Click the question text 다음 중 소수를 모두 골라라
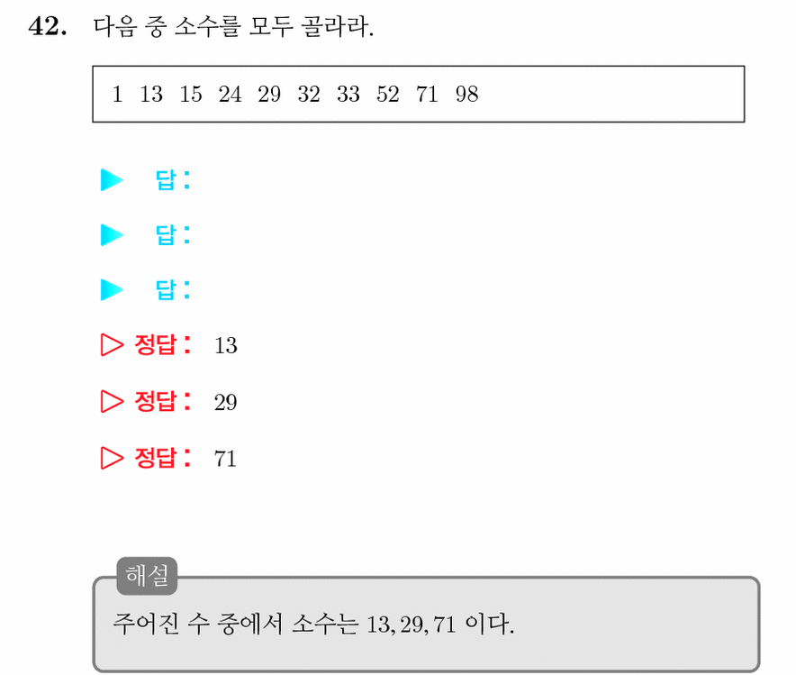Image resolution: width=796 pixels, height=675 pixels. pyautogui.click(x=233, y=26)
